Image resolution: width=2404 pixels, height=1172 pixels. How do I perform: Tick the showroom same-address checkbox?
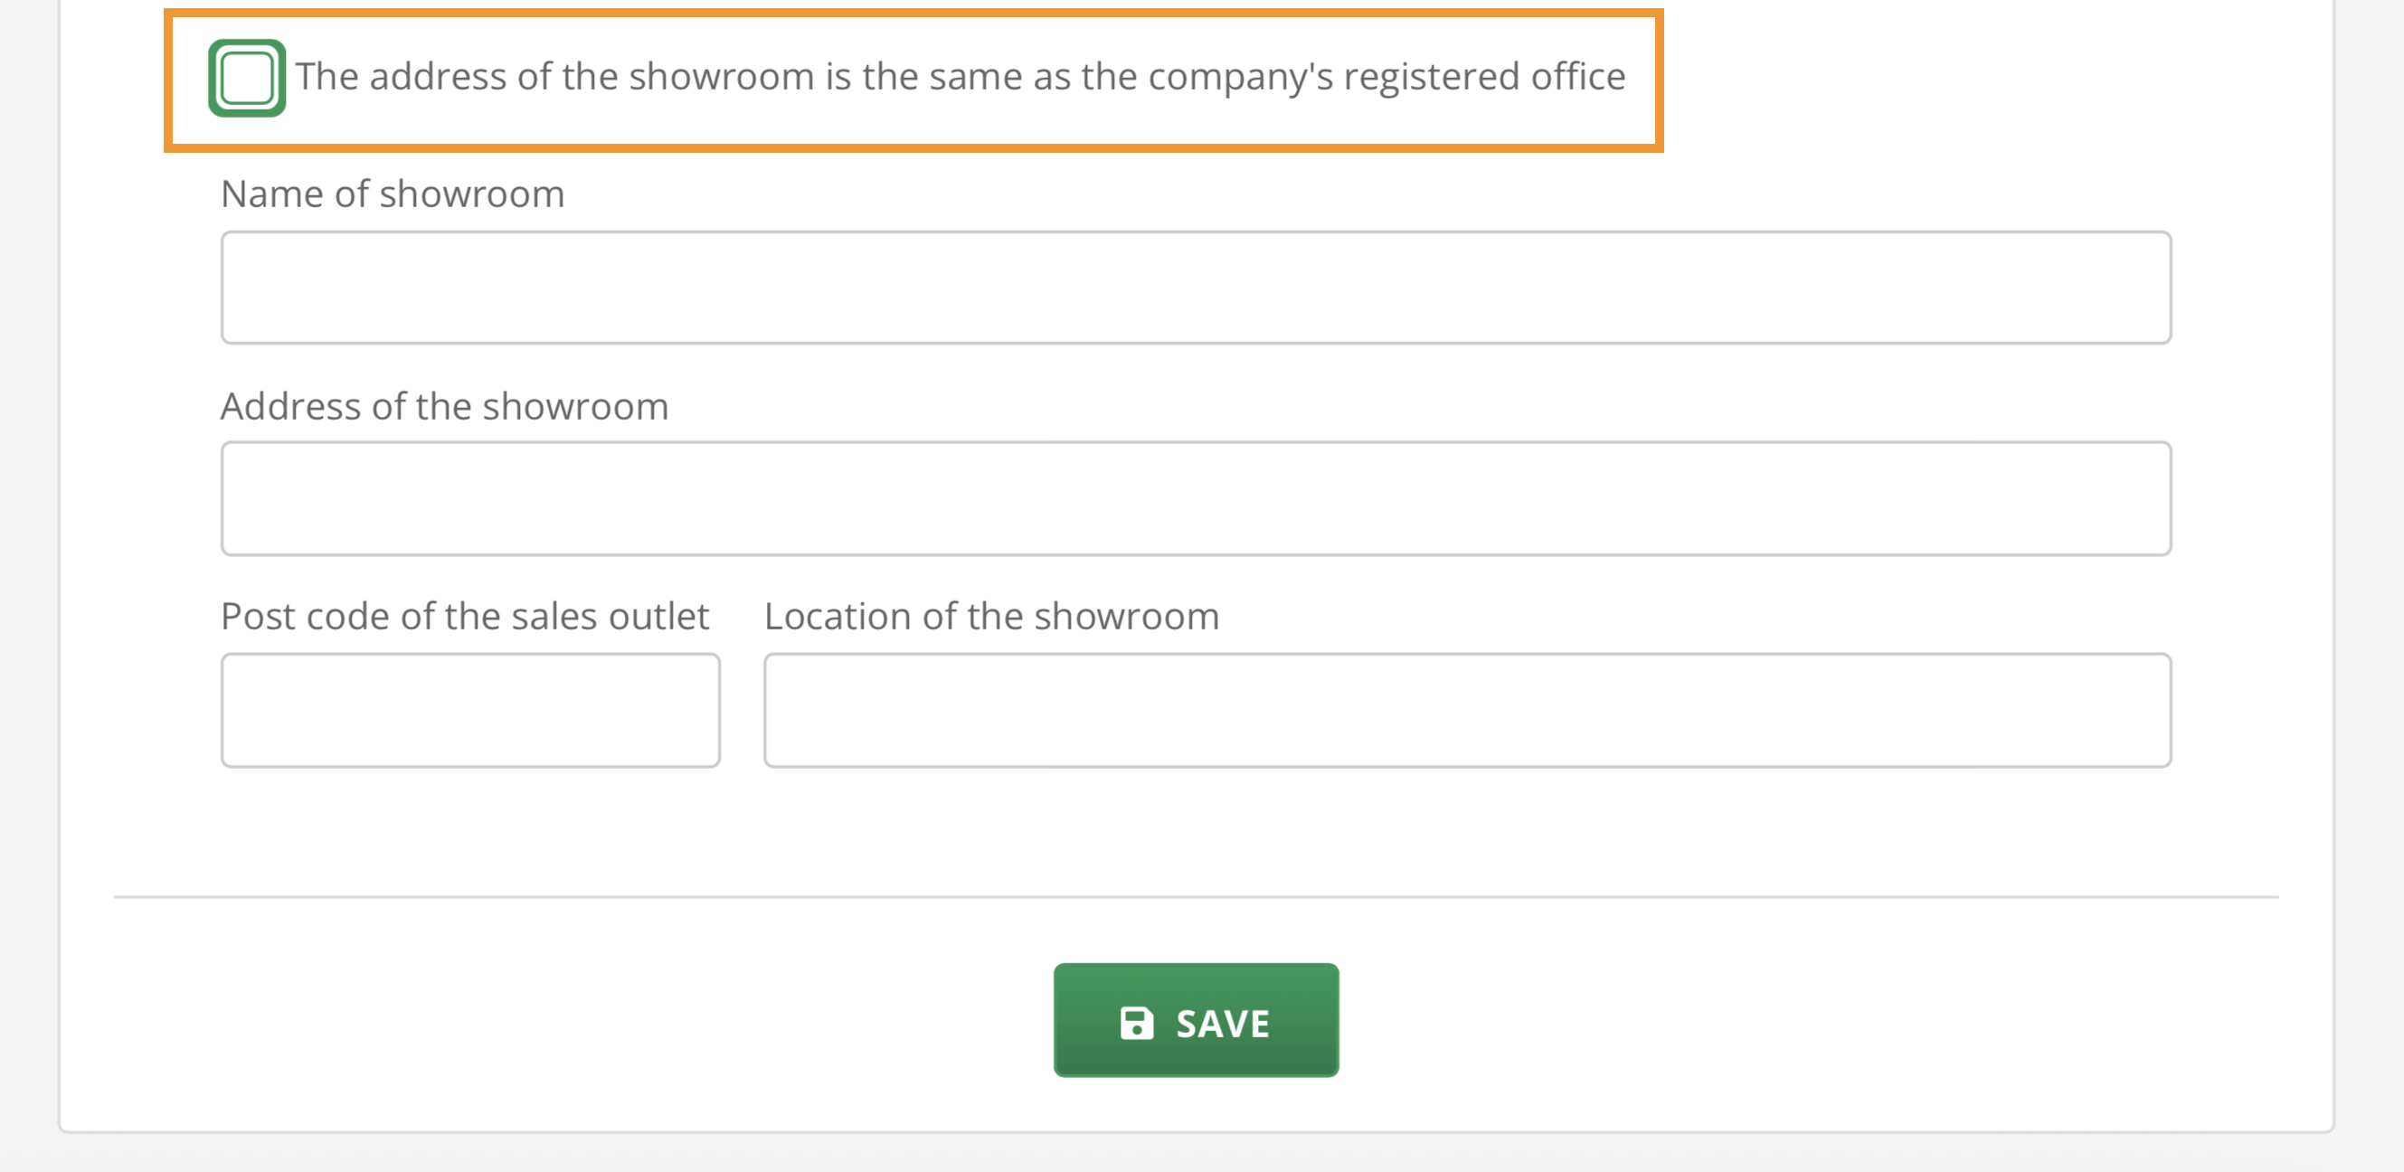(x=246, y=79)
